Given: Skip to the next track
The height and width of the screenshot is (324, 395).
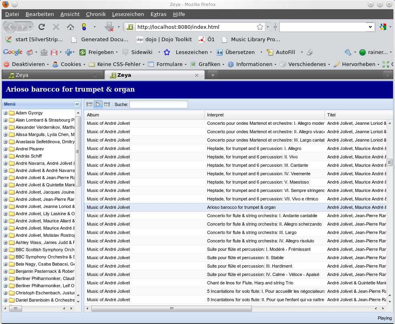Looking at the screenshot, I should point(107,104).
